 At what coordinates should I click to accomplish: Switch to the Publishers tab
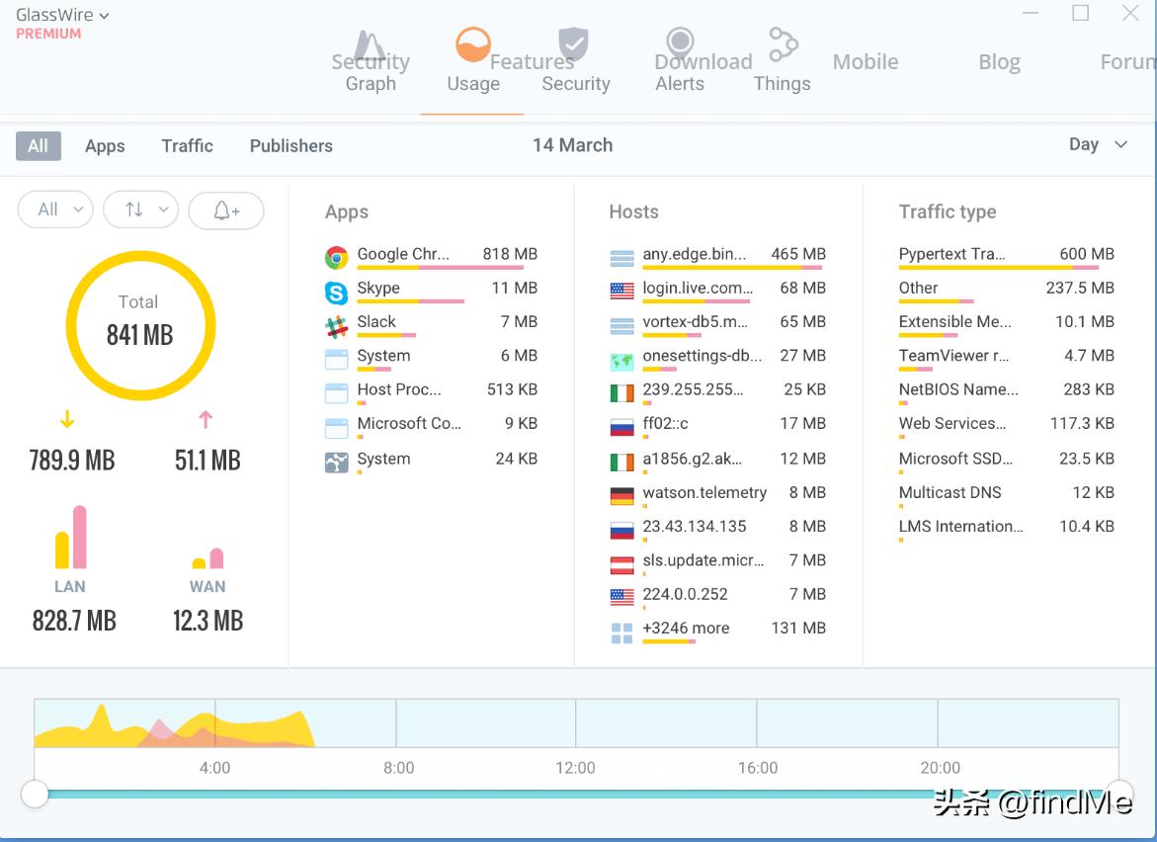(290, 146)
